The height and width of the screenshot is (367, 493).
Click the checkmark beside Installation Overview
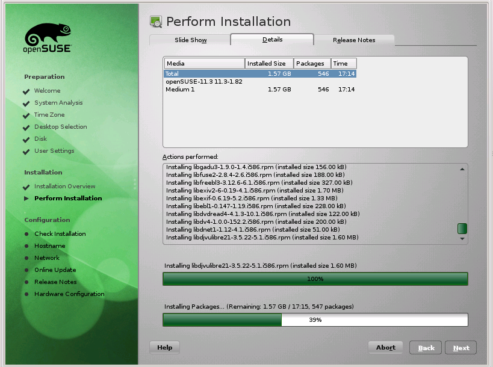click(x=26, y=187)
